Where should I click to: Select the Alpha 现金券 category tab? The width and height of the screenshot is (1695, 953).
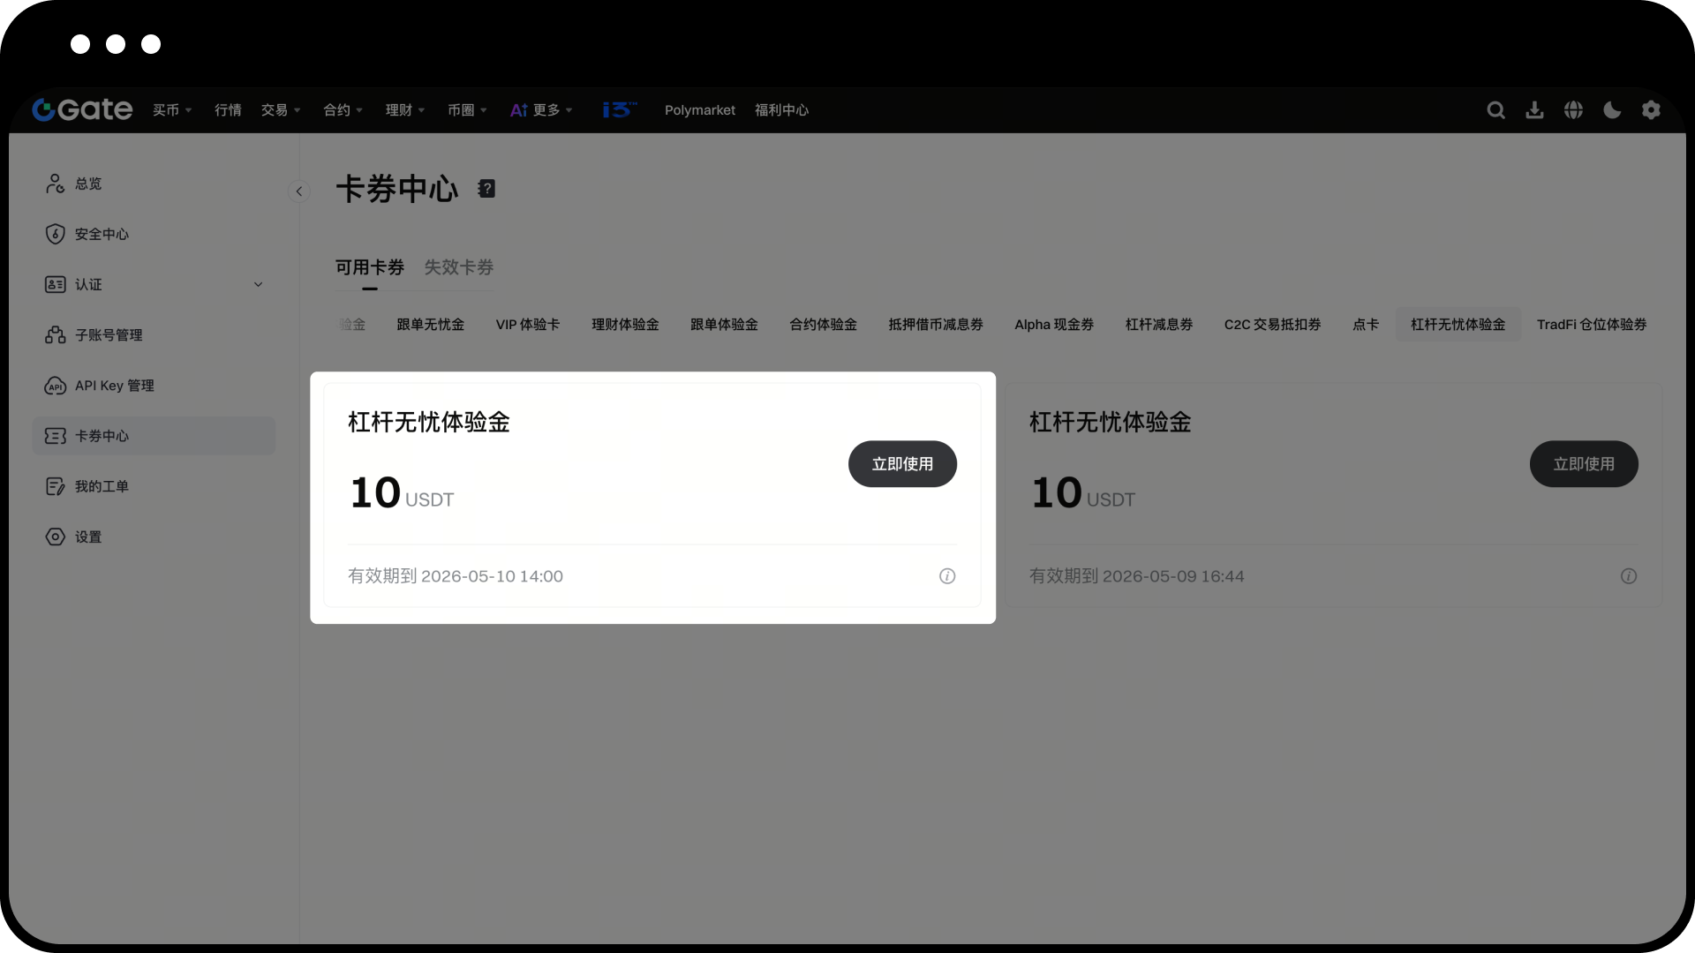[x=1054, y=325]
